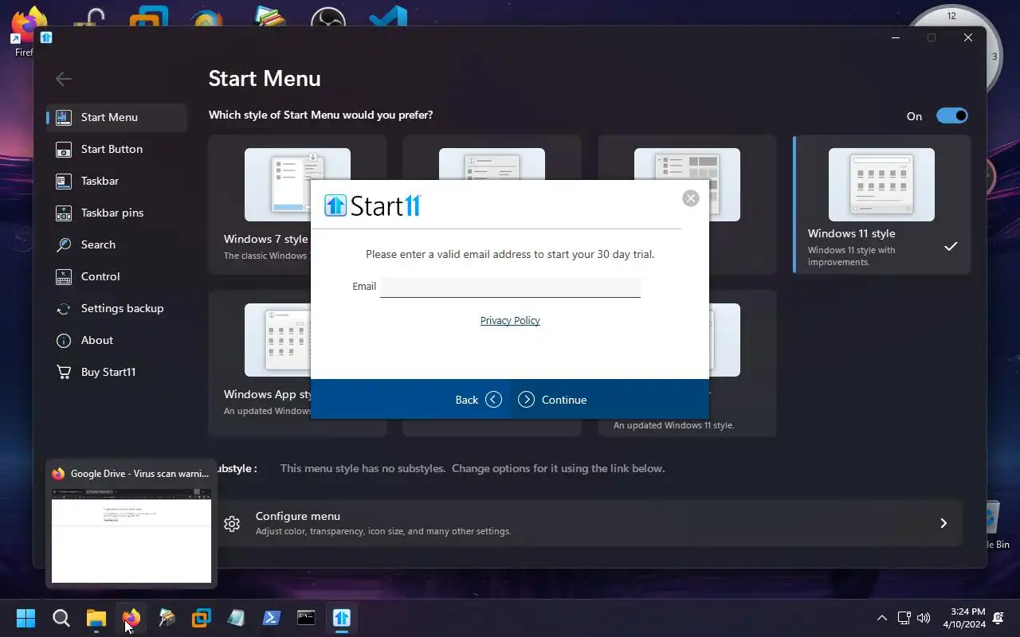This screenshot has height=637, width=1020.
Task: Click the Start11 taskbar icon
Action: [x=342, y=618]
